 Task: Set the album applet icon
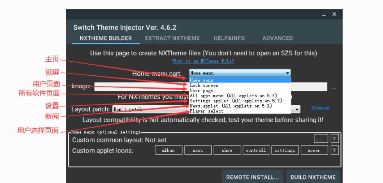point(168,150)
